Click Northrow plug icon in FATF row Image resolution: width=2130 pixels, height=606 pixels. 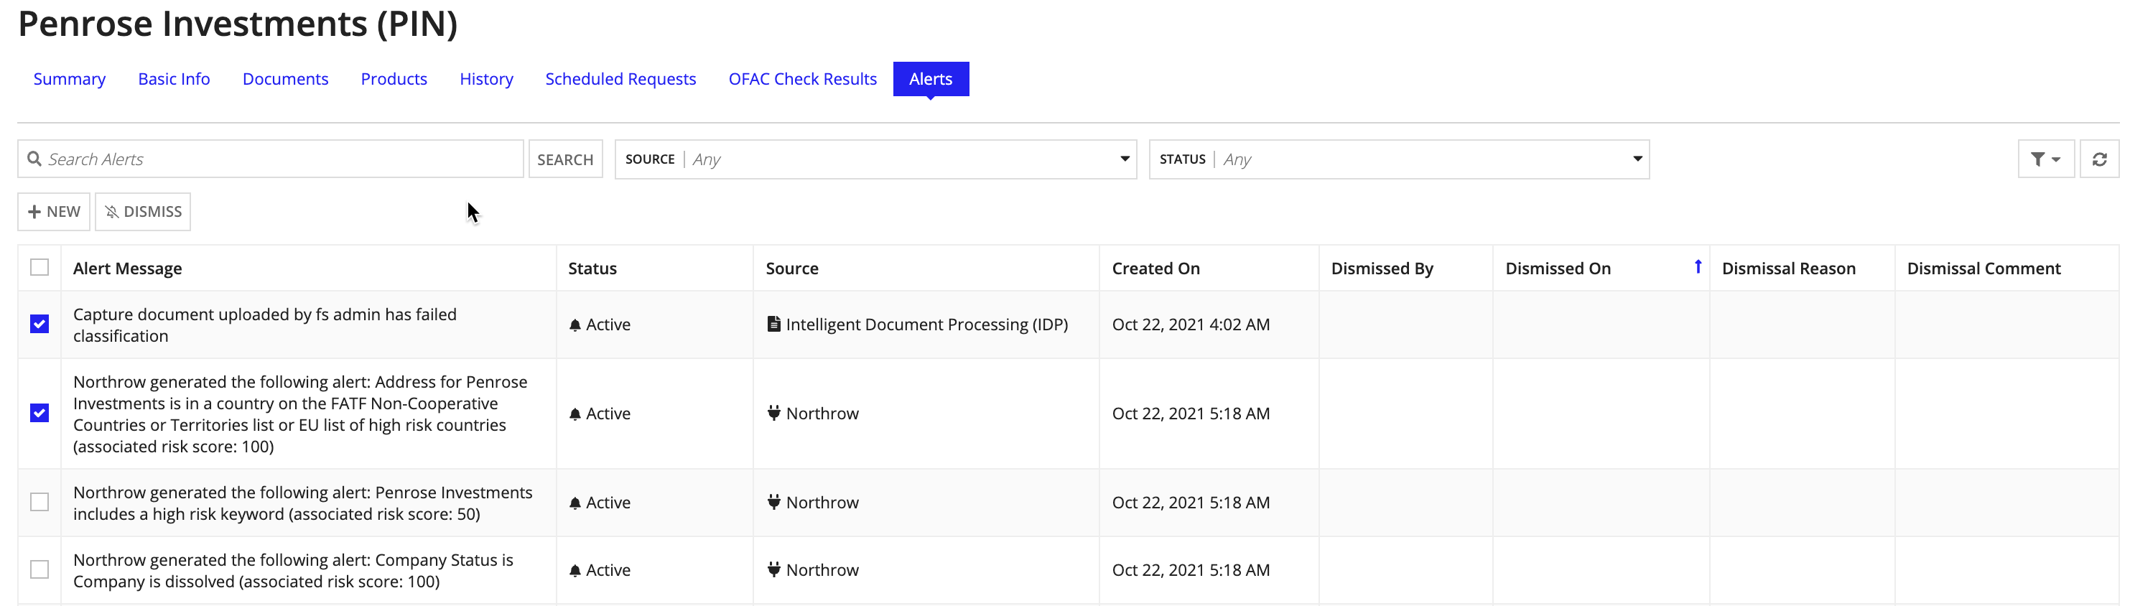pos(773,413)
